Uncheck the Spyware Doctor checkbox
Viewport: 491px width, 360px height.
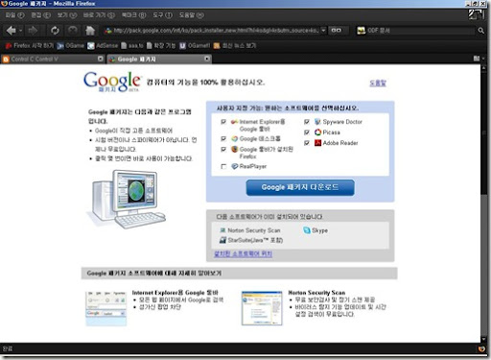pos(307,122)
